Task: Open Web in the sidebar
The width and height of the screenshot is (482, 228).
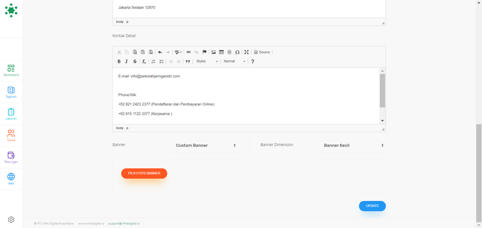Action: 11,179
